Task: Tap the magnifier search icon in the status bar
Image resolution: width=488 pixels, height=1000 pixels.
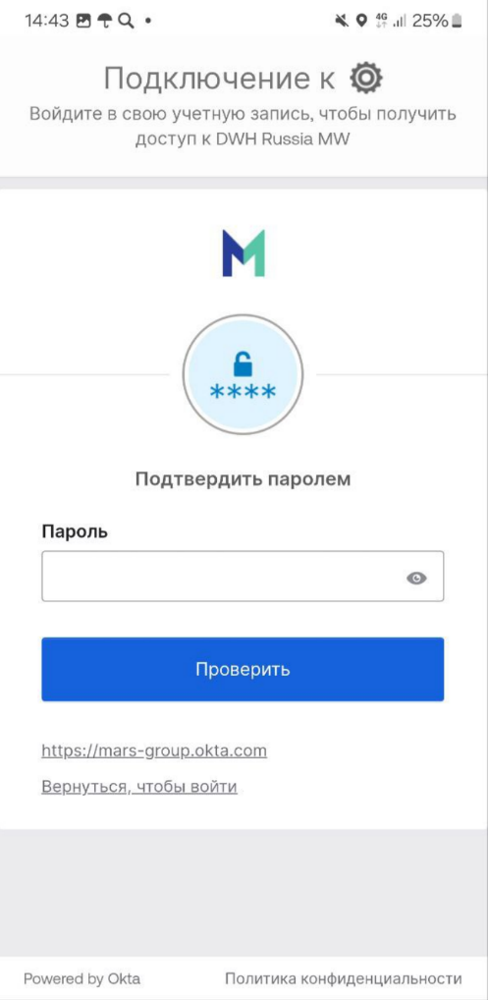Action: click(127, 21)
